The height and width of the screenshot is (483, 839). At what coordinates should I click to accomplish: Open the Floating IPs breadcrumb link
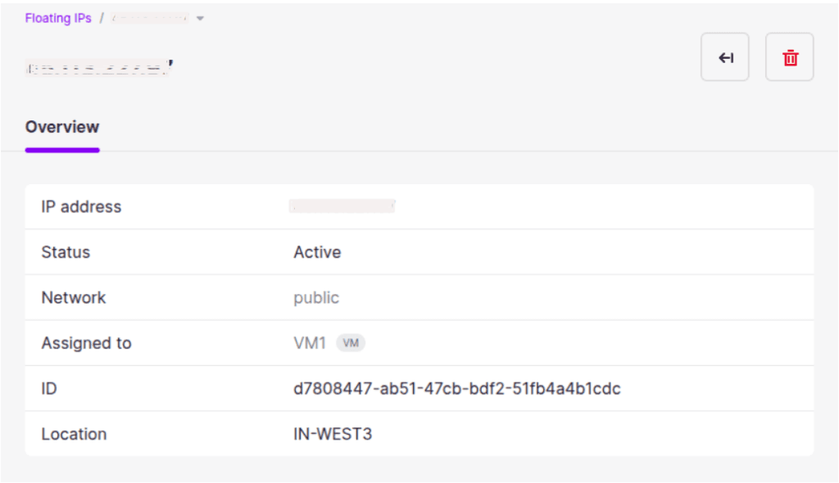pyautogui.click(x=58, y=18)
